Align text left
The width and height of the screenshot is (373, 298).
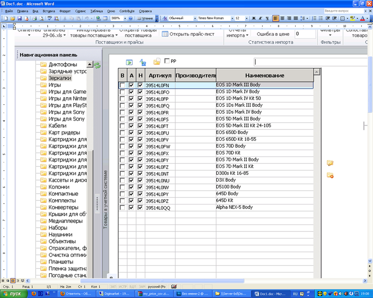point(276,18)
